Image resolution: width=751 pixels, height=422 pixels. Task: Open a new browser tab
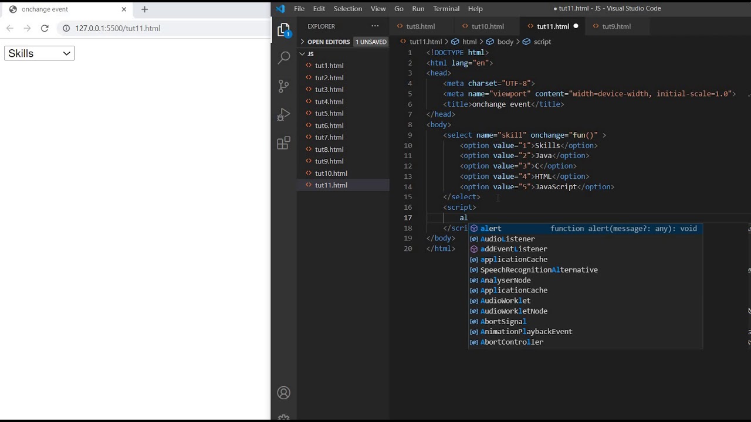click(x=144, y=9)
